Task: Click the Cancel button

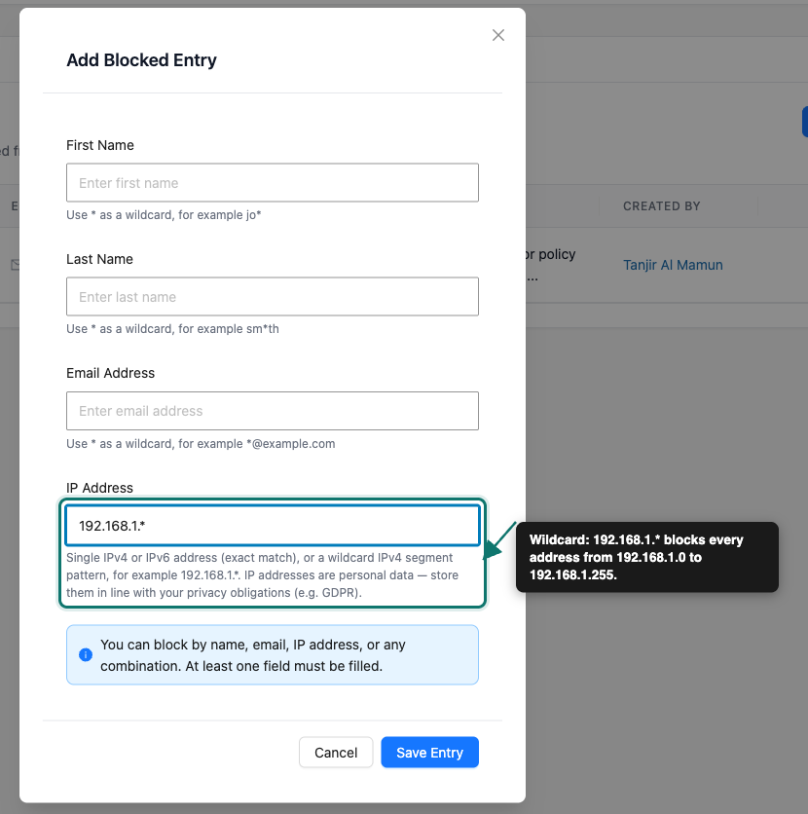Action: [336, 753]
